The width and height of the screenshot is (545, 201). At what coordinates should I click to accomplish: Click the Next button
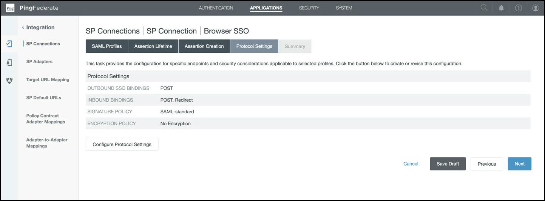tap(519, 164)
